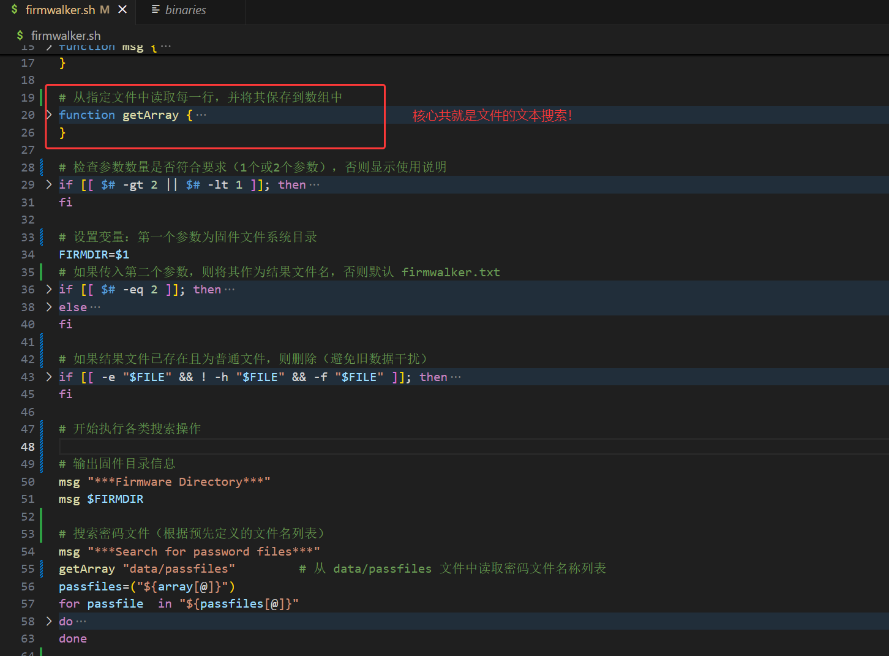This screenshot has height=656, width=889.
Task: Click the green change bar beside line 19
Action: pos(41,97)
